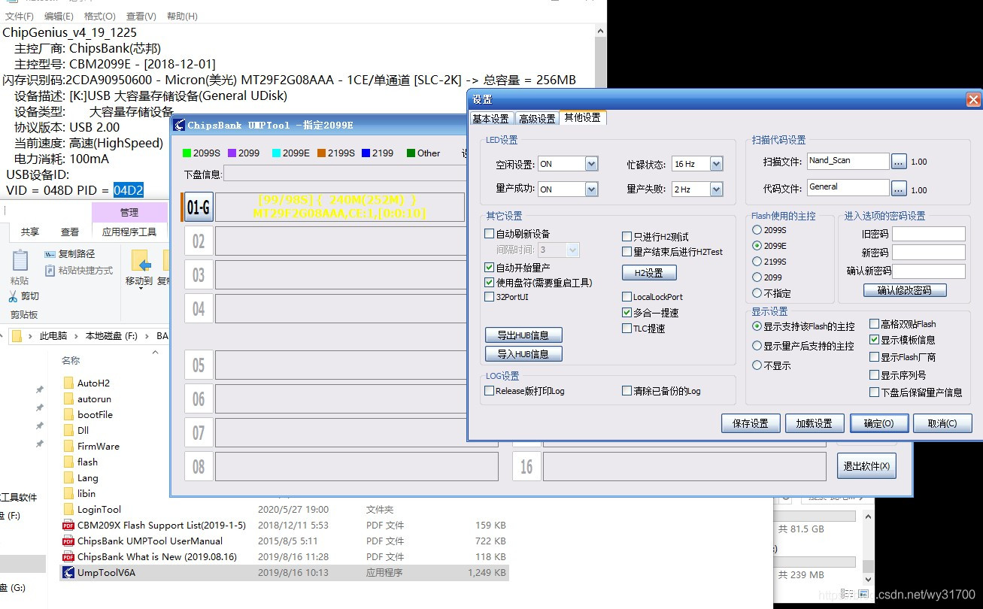
Task: Click the ChipsBank What is New PDF icon
Action: click(68, 556)
